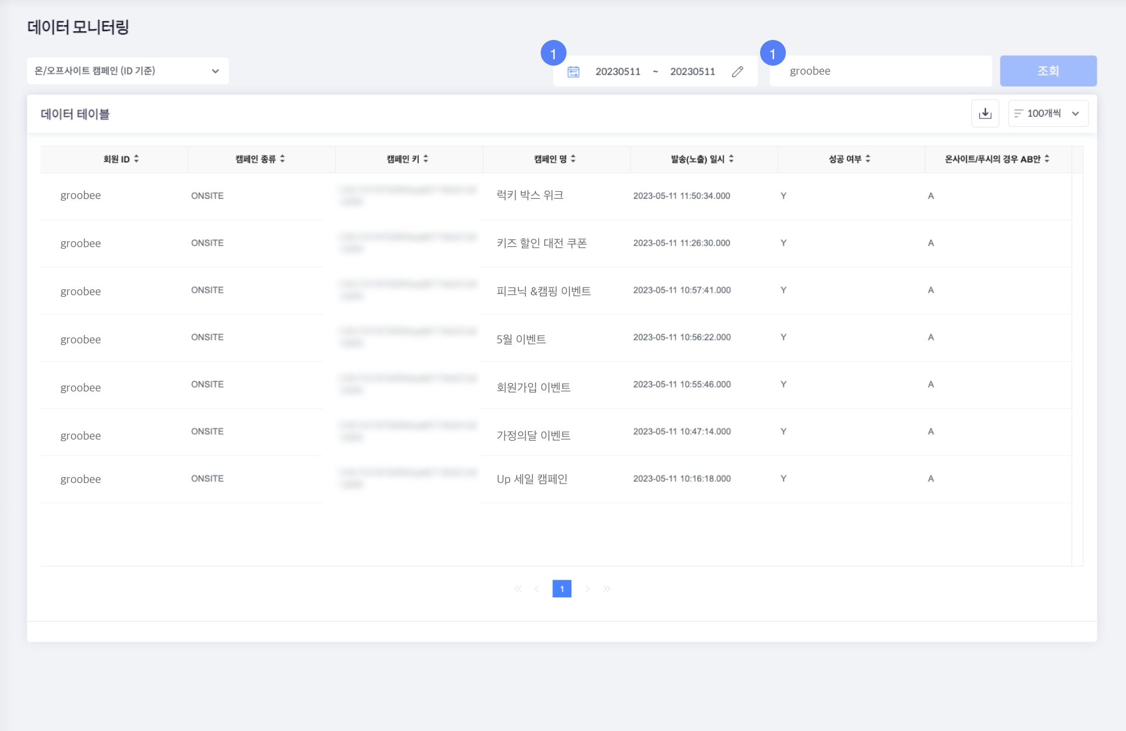Select page 1 in pagination

(x=562, y=588)
